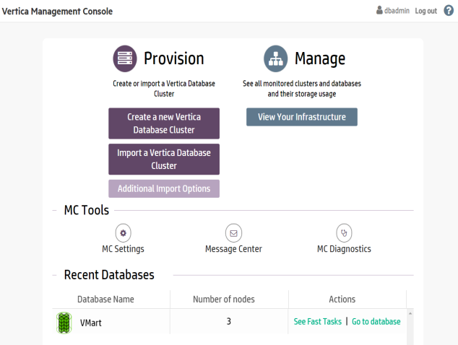Click the Provision server stack icon
458x345 pixels.
coord(125,58)
